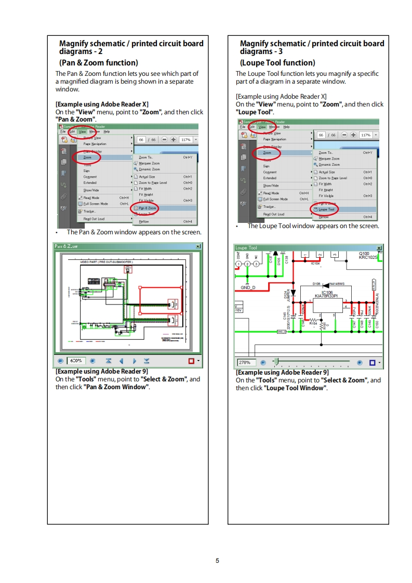
Task: Click the zoom out minus button in Pan & Zoom window
Action: pyautogui.click(x=60, y=361)
